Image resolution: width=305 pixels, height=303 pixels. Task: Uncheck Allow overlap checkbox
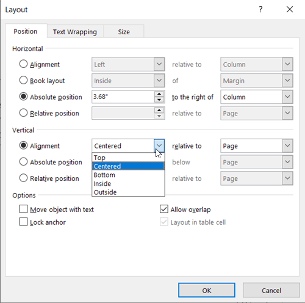164,209
